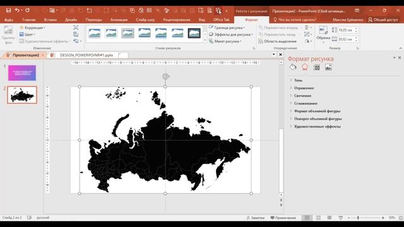
Task: Open the Анимация ribbon tab
Action: [119, 20]
